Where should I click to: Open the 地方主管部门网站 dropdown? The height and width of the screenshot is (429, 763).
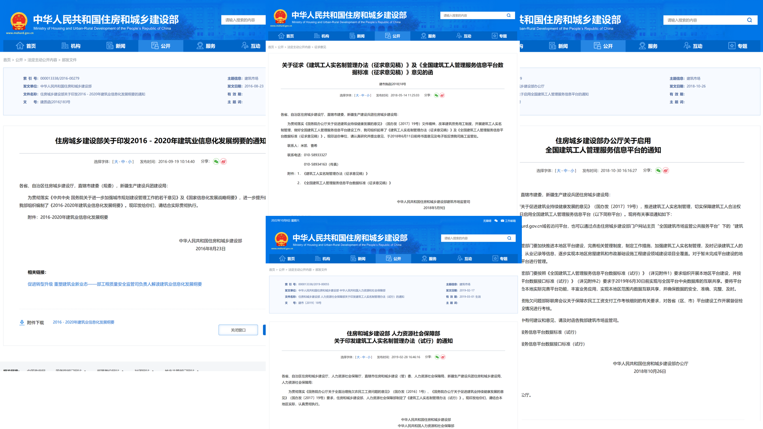tap(179, 370)
